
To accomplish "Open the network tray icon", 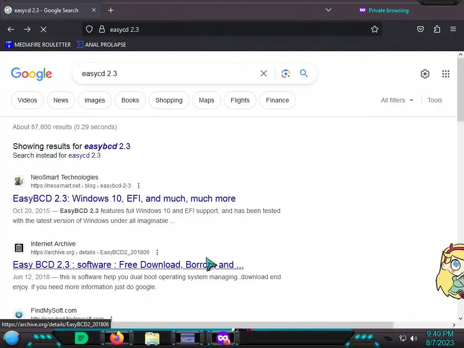I will pos(402,338).
